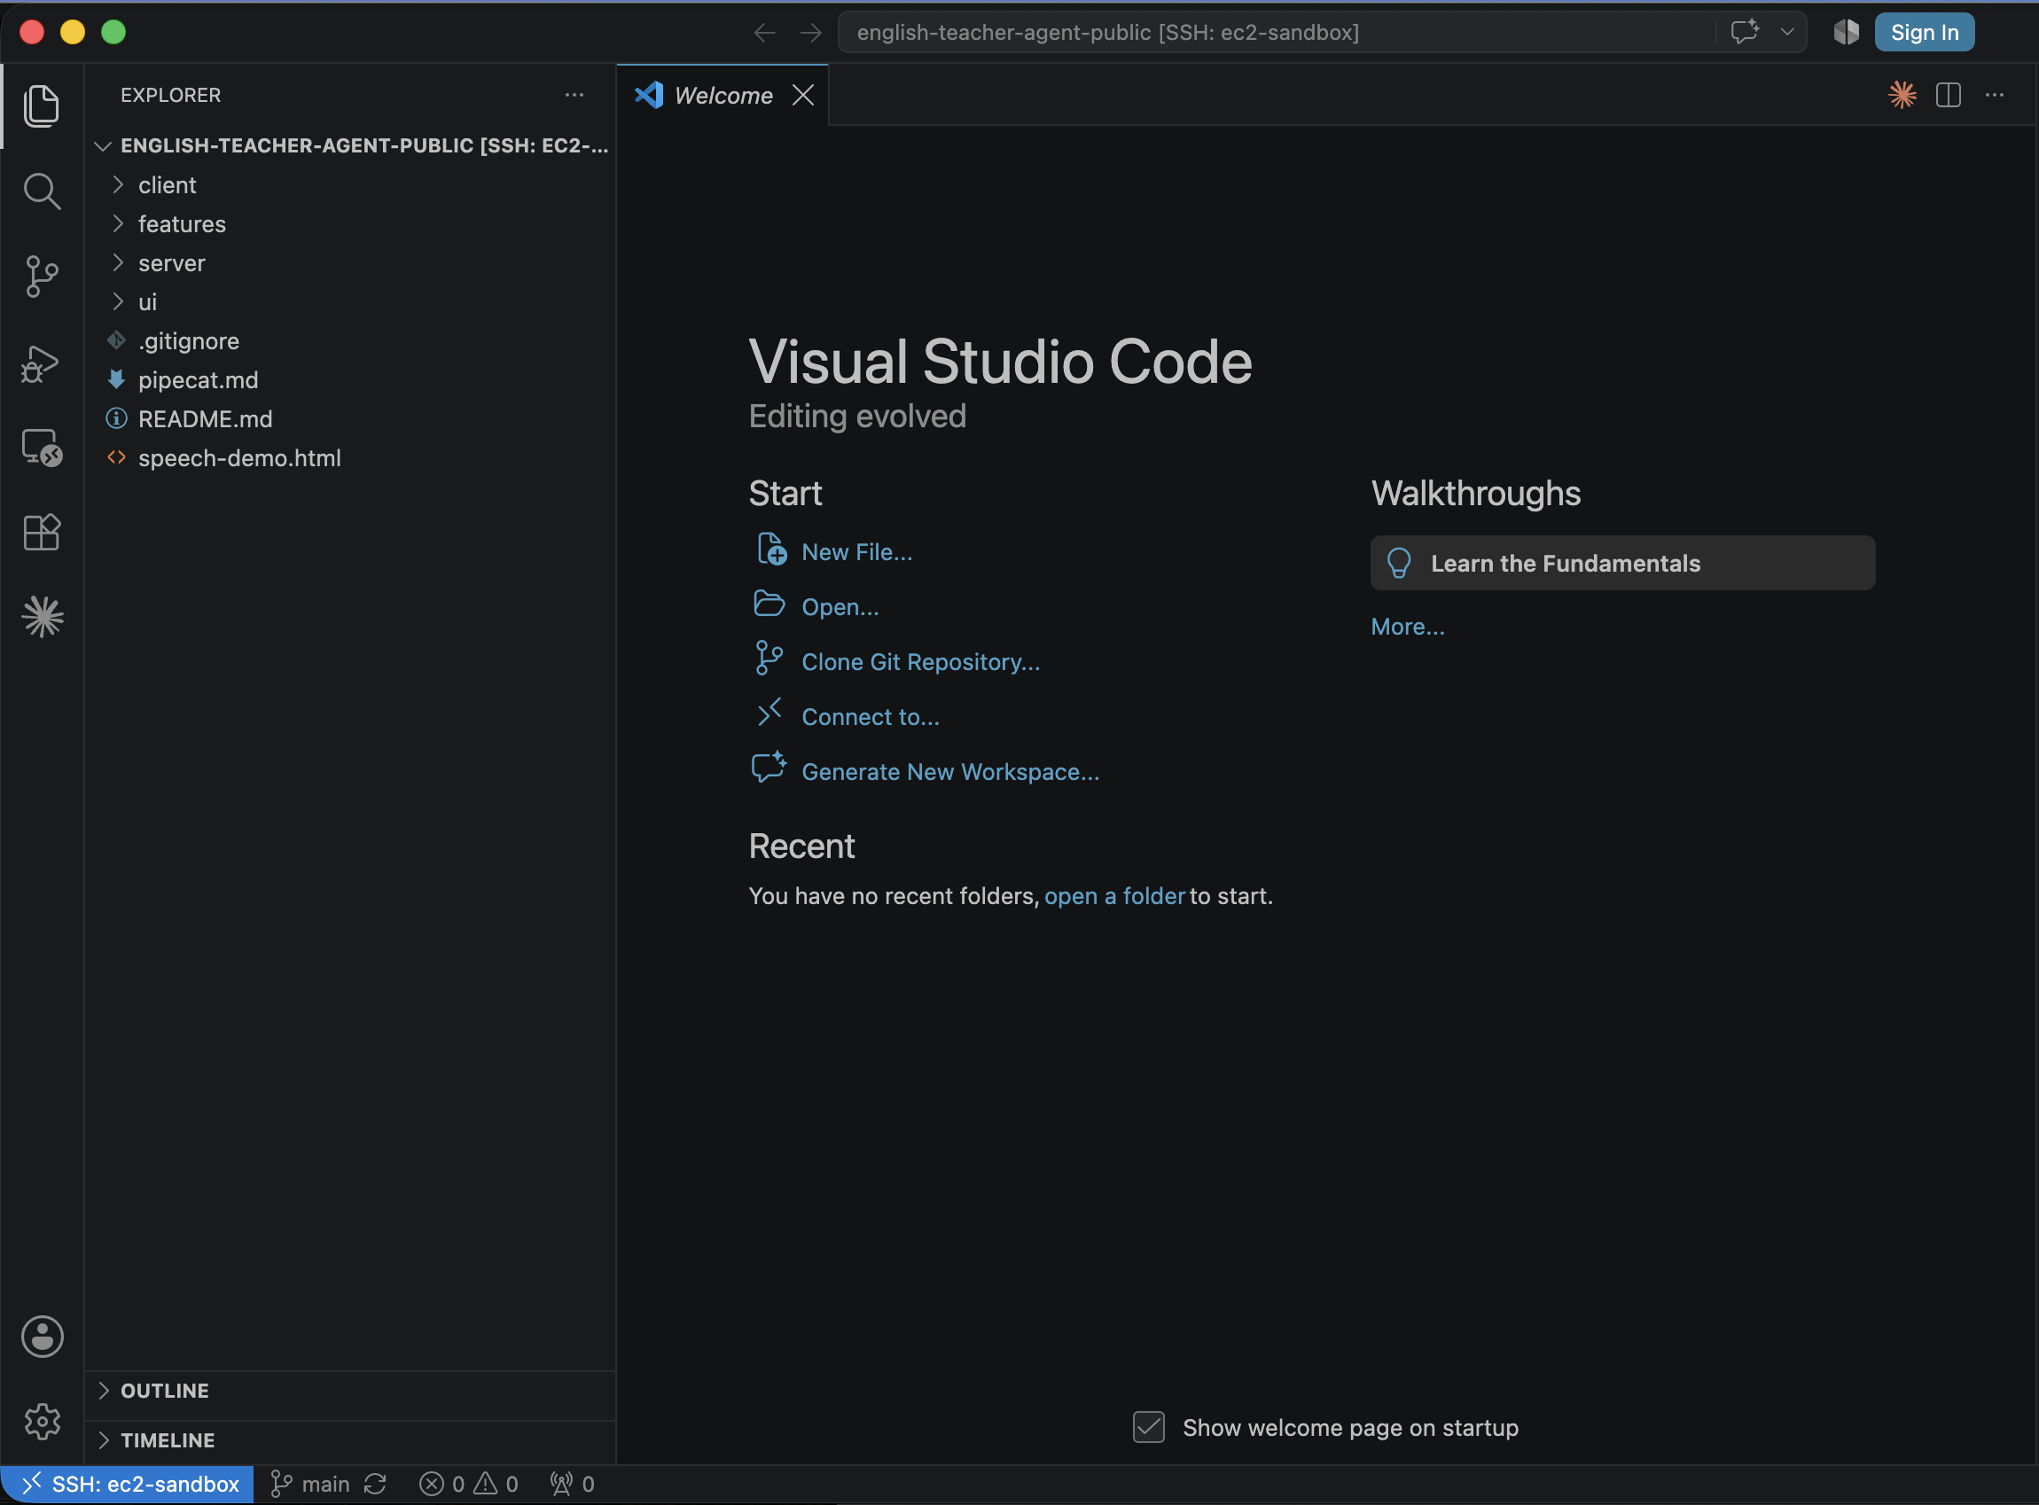Screen dimensions: 2039x1505
Task: Open the Manage gear icon
Action: (42, 1422)
